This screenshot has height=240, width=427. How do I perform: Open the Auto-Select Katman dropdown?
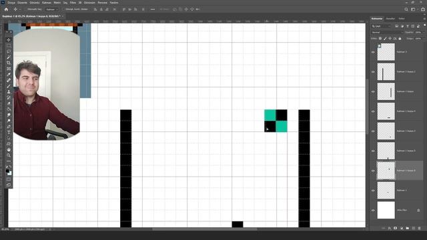(x=52, y=9)
